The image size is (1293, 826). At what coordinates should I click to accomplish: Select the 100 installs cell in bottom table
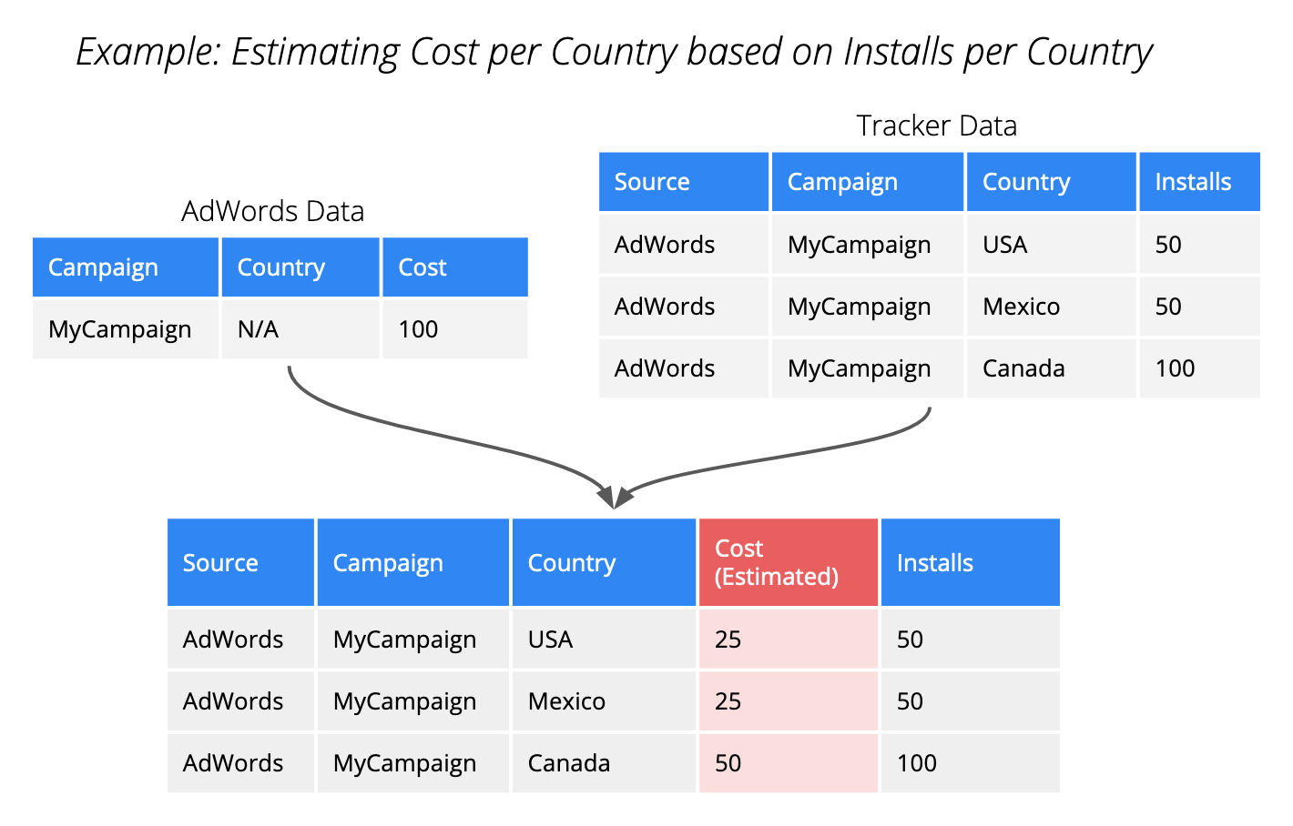coord(970,763)
